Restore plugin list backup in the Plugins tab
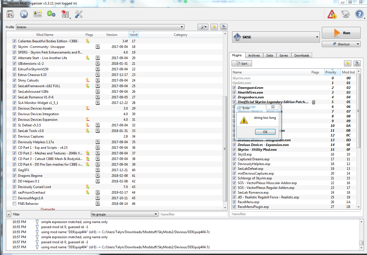The image size is (367, 255). [x=348, y=63]
